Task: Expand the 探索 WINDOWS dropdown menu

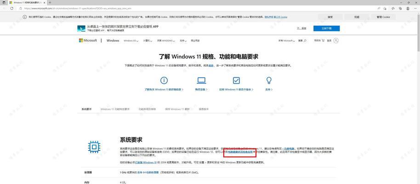Action: [166, 41]
